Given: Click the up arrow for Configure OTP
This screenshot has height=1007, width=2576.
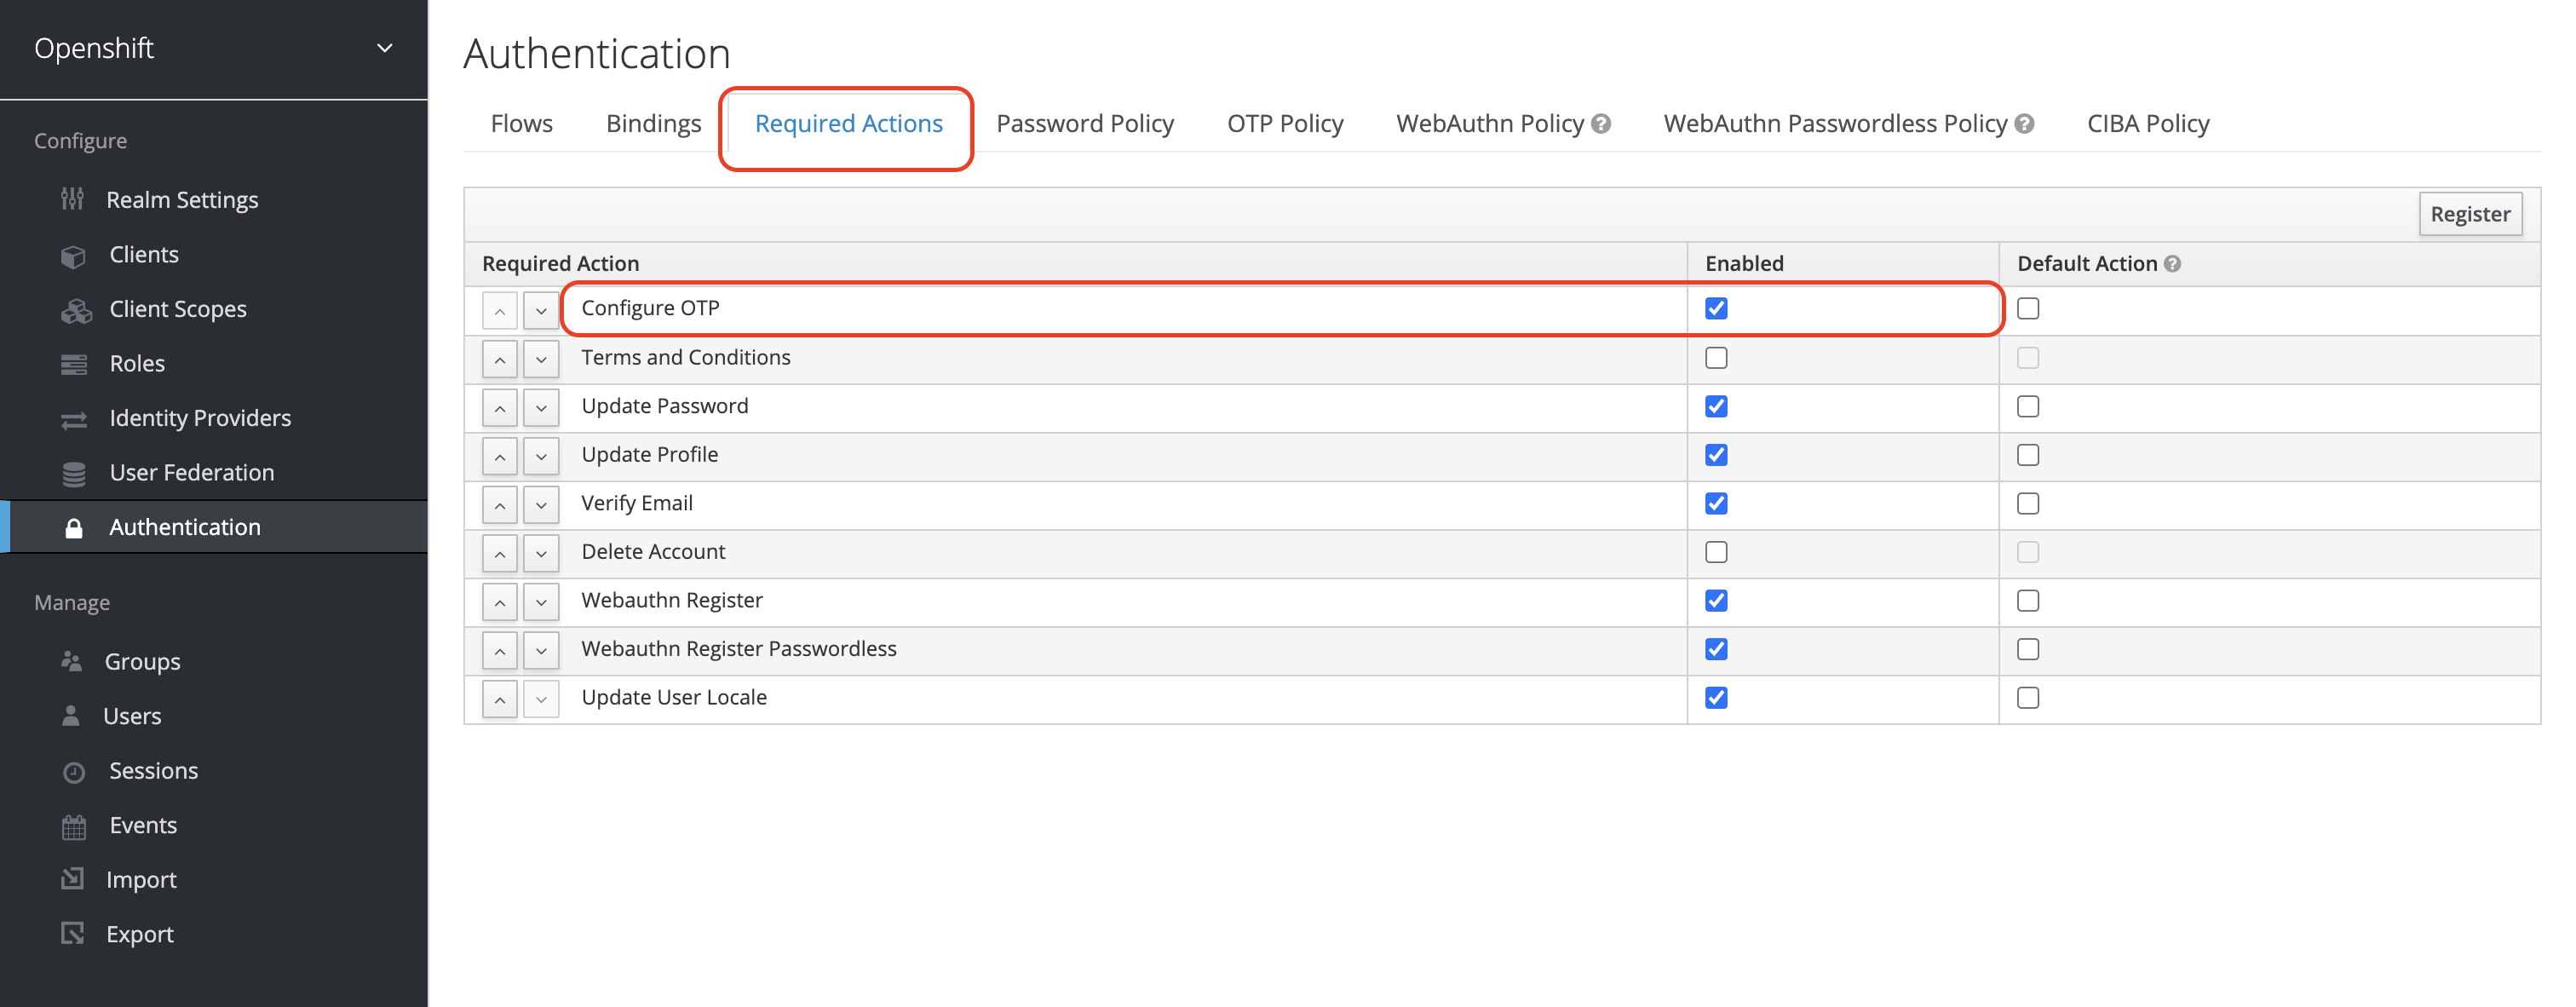Looking at the screenshot, I should click(x=501, y=308).
